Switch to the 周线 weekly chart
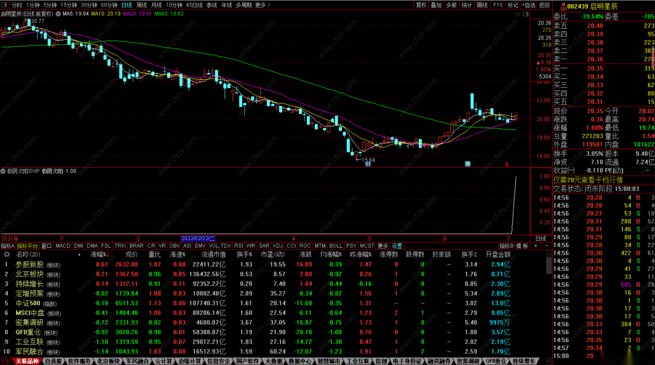This screenshot has width=655, height=365. click(x=141, y=5)
